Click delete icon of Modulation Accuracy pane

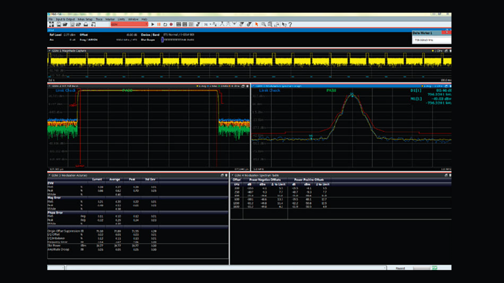point(227,175)
